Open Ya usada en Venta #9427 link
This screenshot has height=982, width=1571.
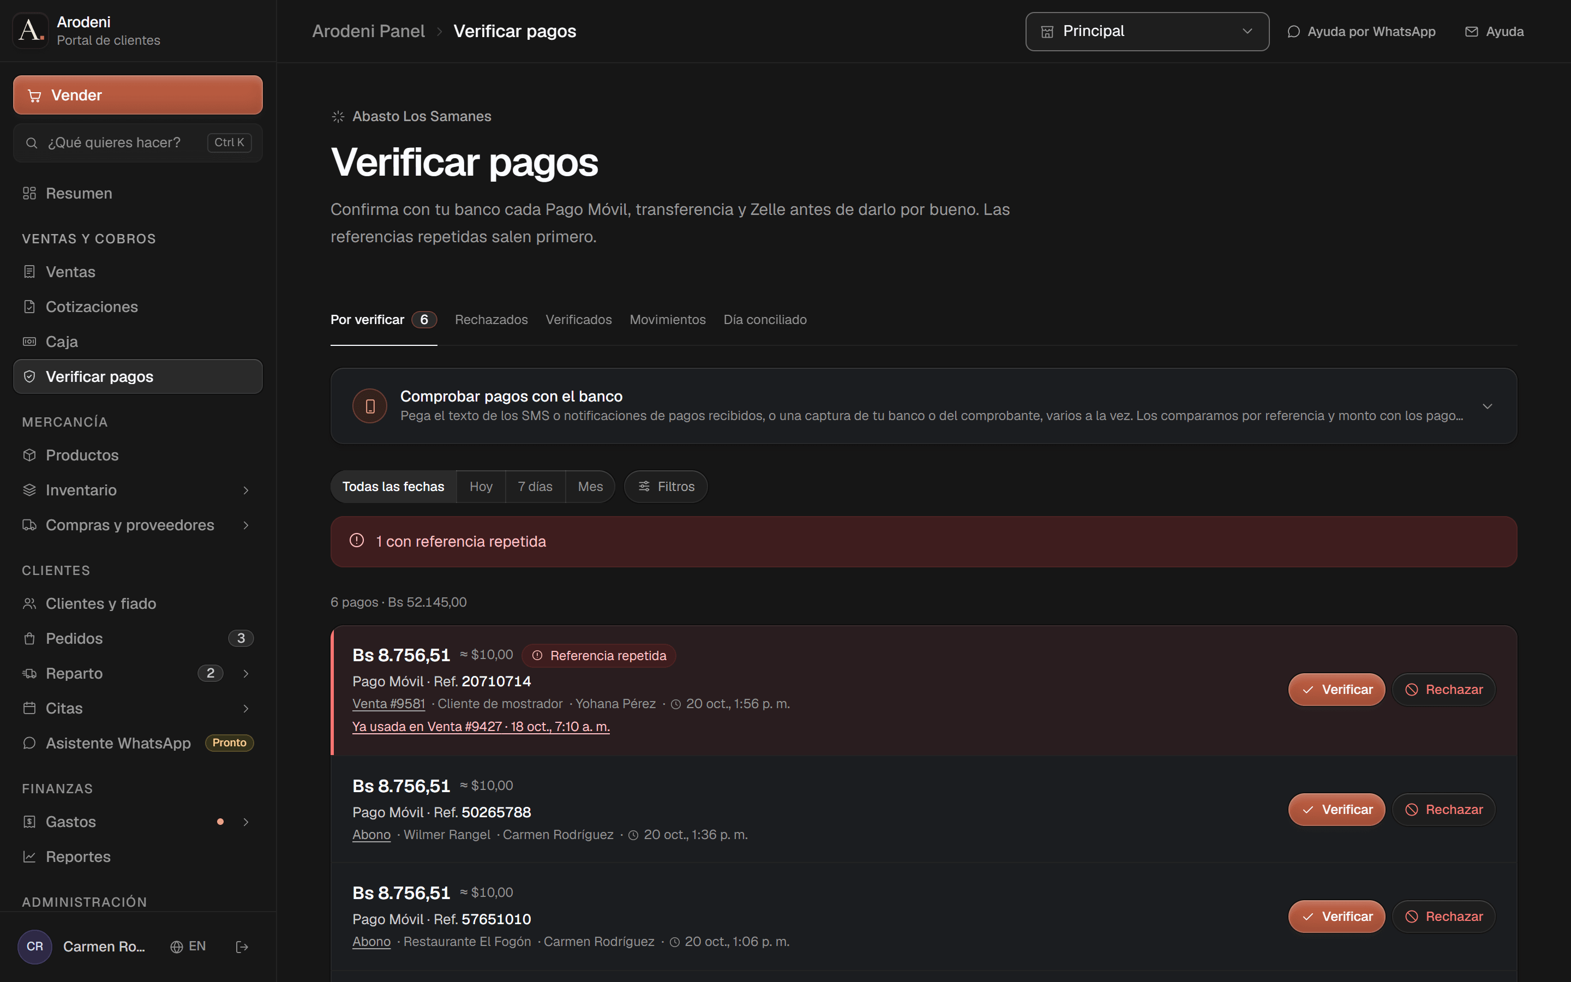coord(481,727)
